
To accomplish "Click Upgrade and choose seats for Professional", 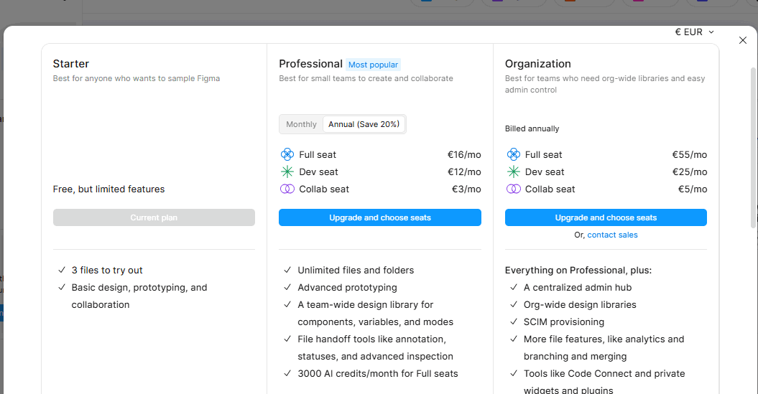I will [380, 217].
